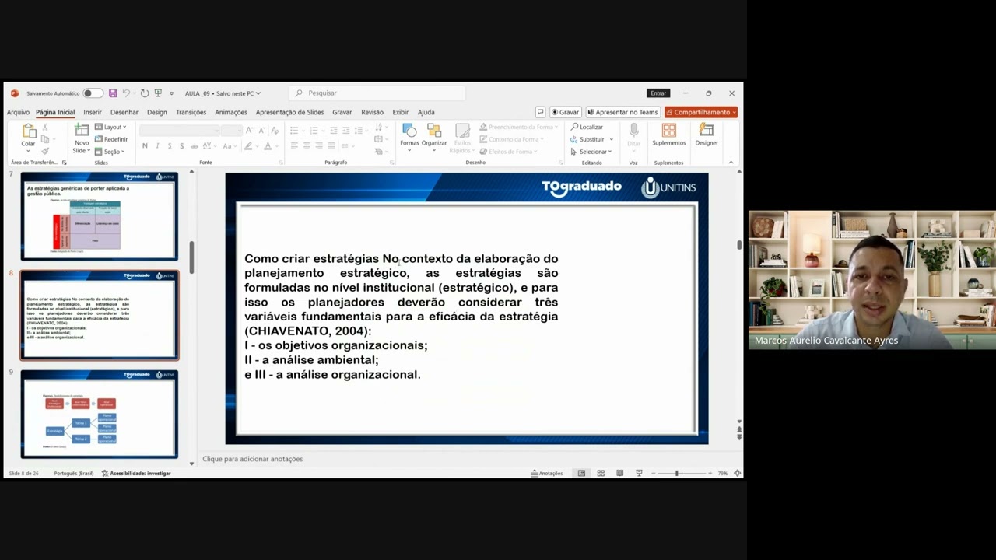Viewport: 996px width, 560px height.
Task: Switch to the Transições tab
Action: pos(191,112)
